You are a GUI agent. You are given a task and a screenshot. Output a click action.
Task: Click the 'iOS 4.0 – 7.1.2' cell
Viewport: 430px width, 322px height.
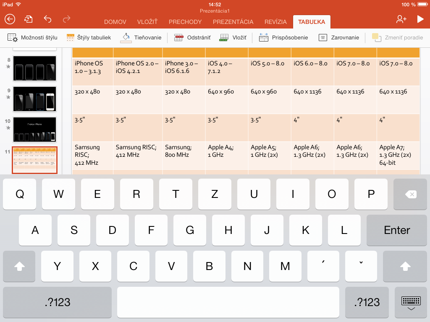coord(226,71)
